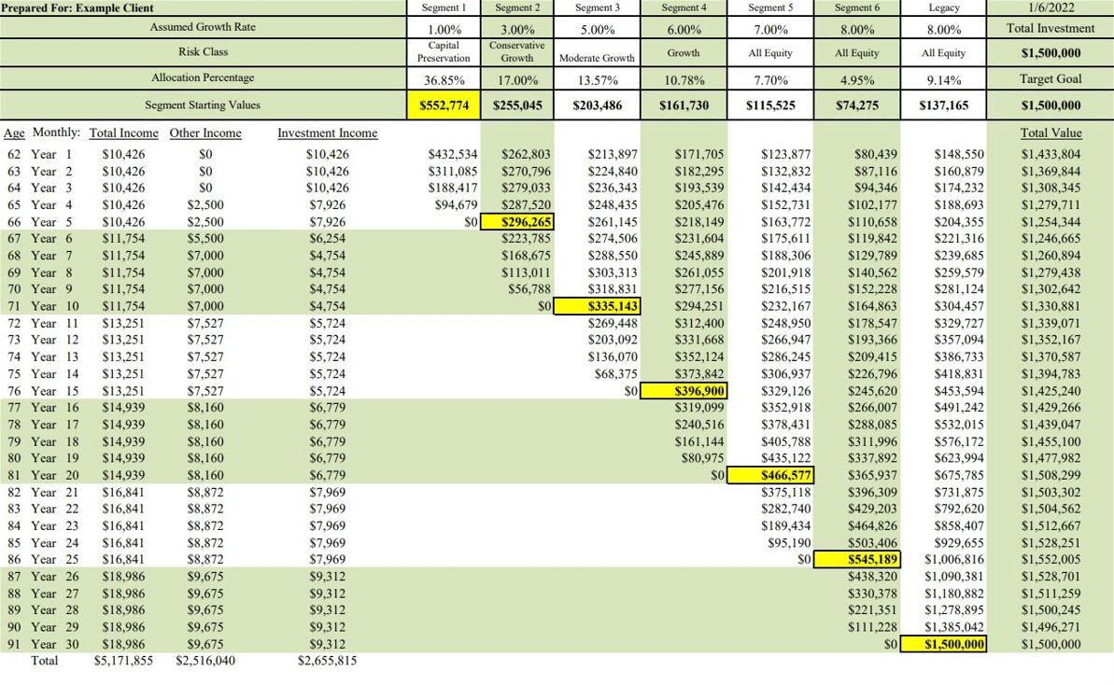Click the Legacy column header
1114x685 pixels.
pyautogui.click(x=943, y=7)
